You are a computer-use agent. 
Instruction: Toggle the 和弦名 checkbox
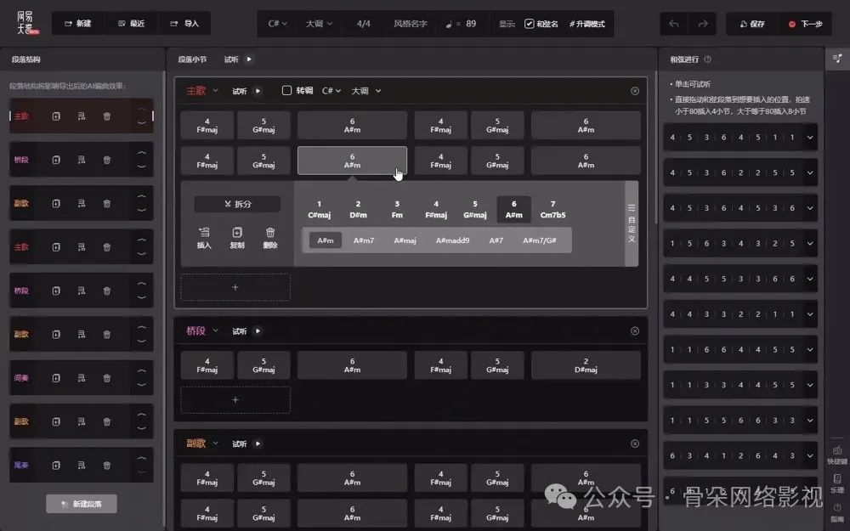point(530,24)
